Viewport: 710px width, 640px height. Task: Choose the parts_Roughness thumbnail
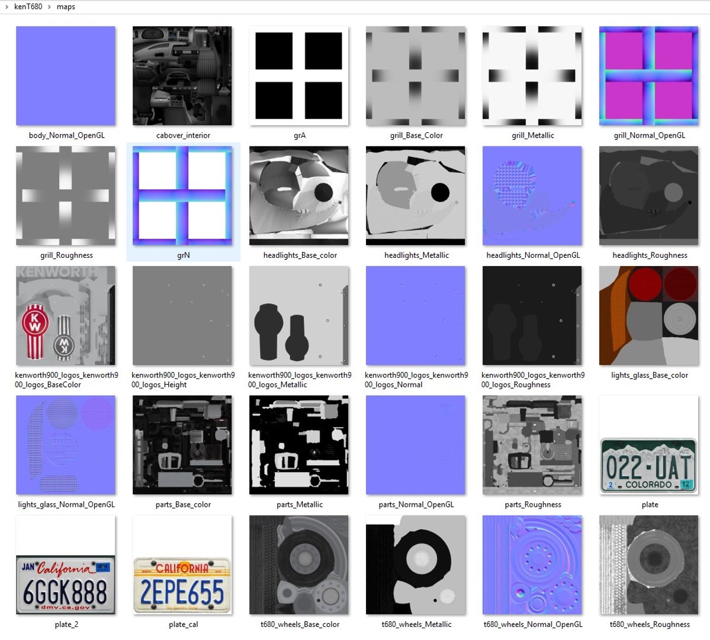point(532,445)
